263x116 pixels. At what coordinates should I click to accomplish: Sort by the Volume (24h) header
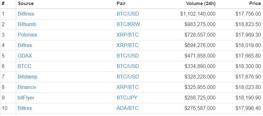[201, 3]
